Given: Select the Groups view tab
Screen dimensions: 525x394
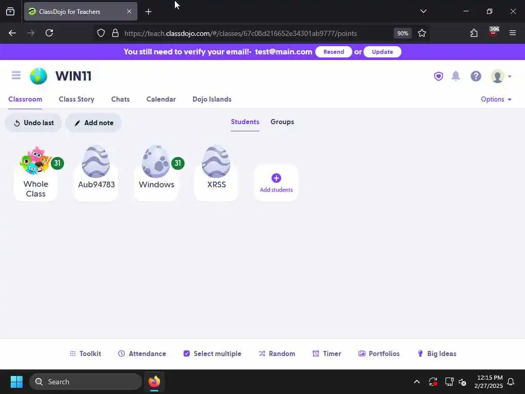Looking at the screenshot, I should coord(282,122).
